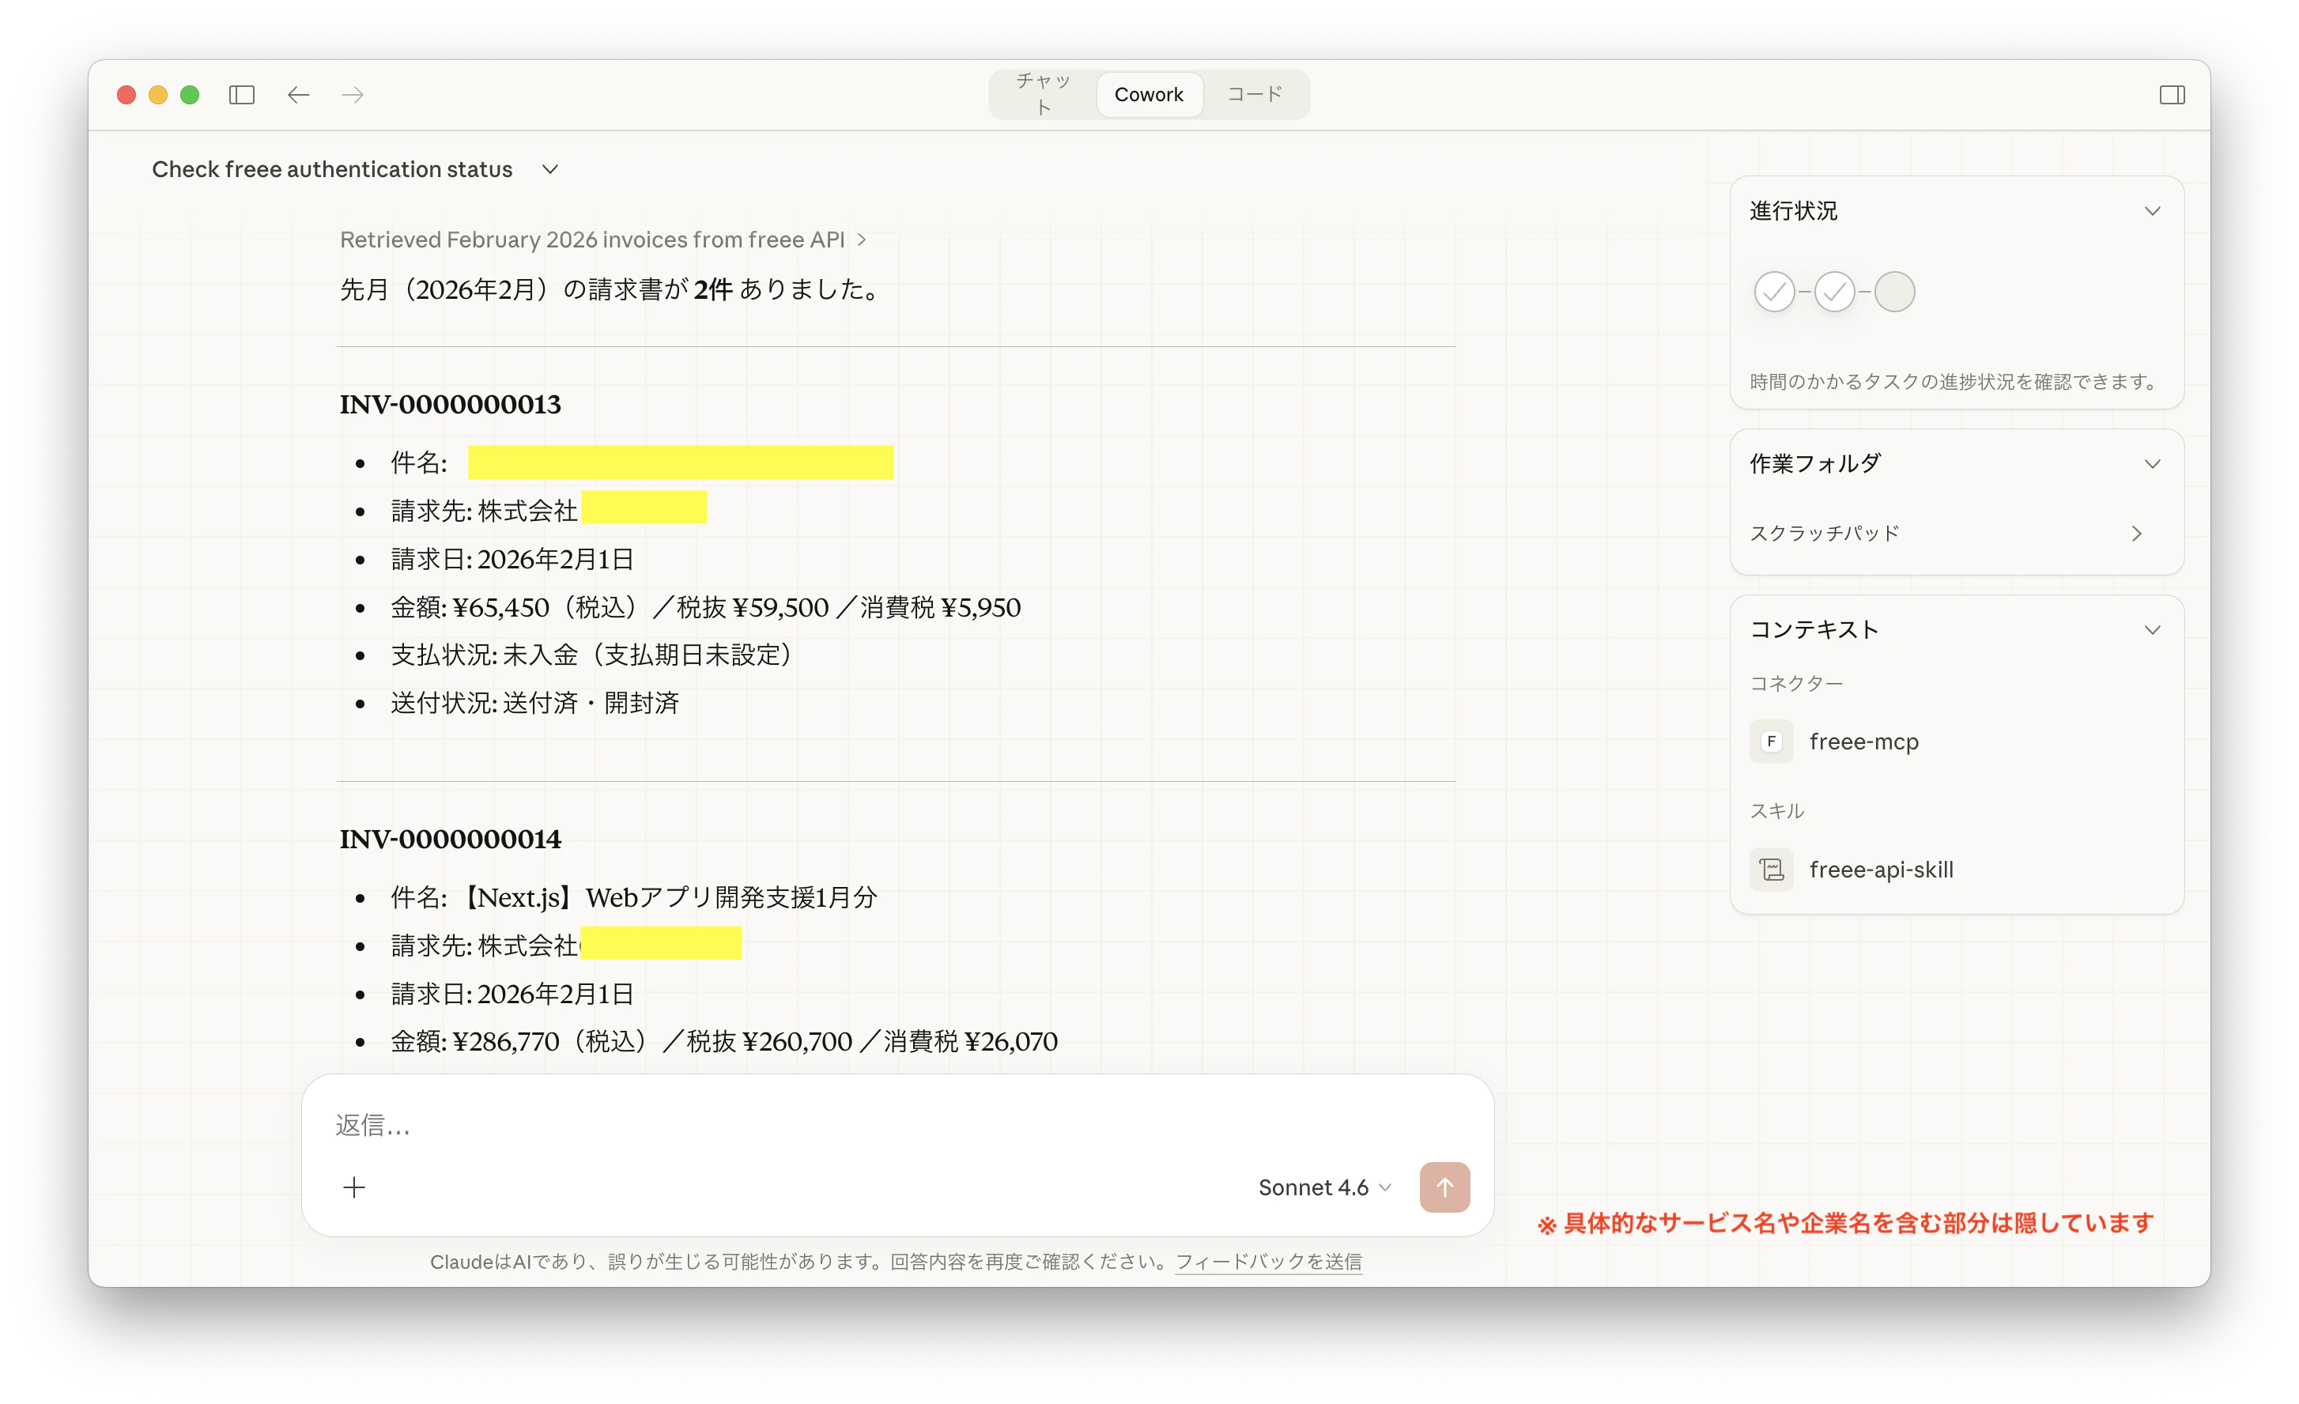Click the back navigation arrow
Viewport: 2299px width, 1404px height.
click(x=299, y=95)
